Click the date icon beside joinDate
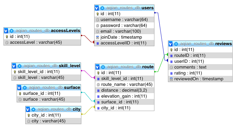 (97, 37)
